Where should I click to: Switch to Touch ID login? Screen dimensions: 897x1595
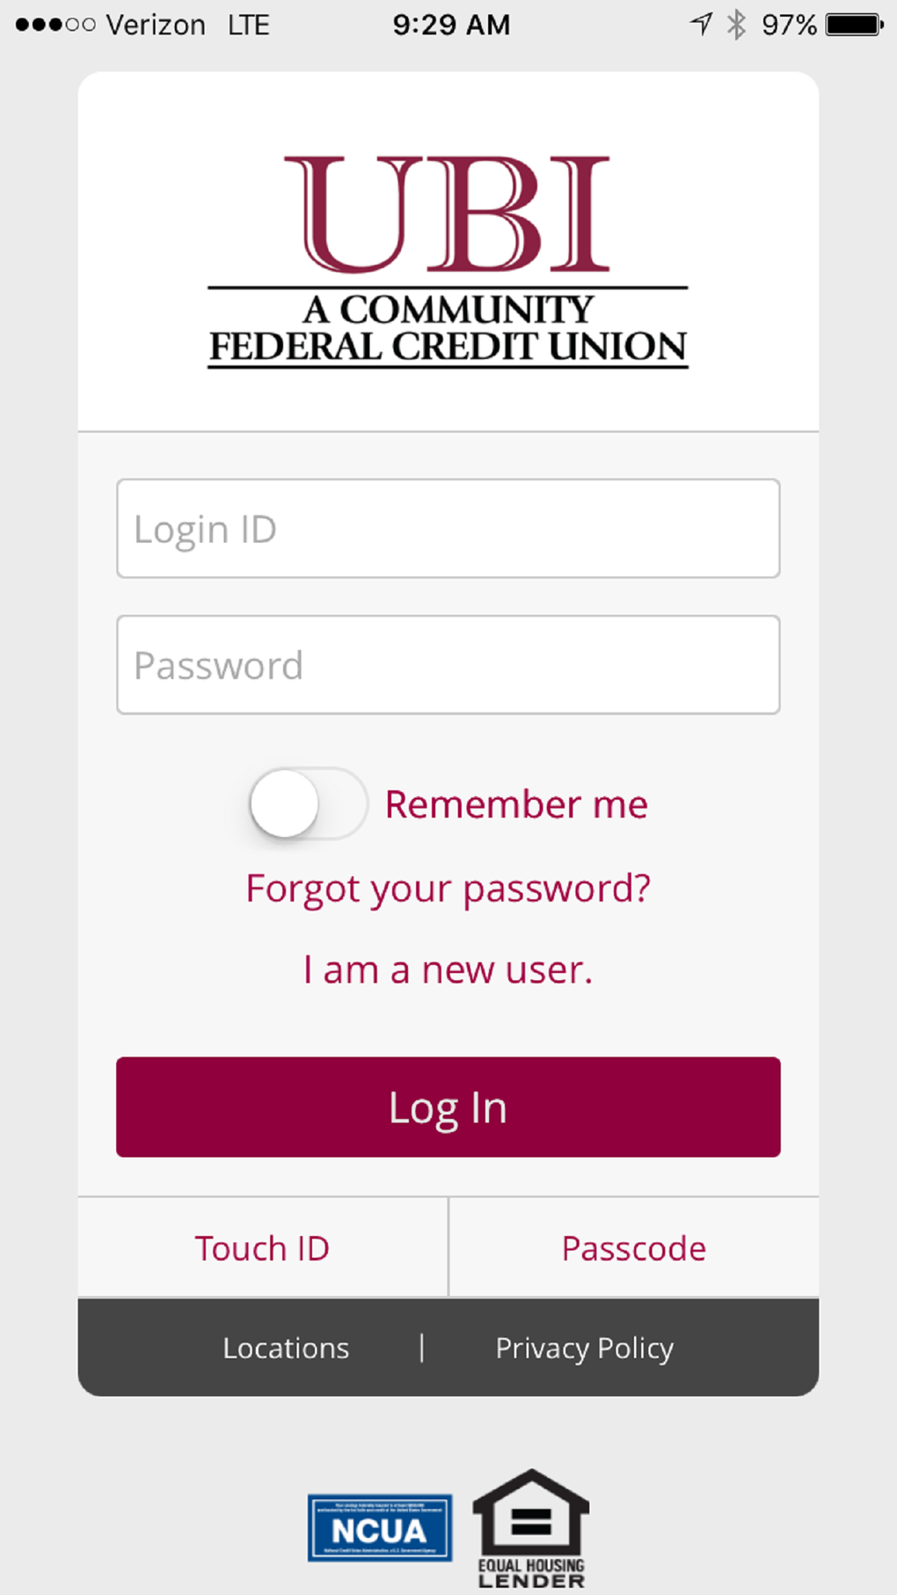(x=262, y=1248)
